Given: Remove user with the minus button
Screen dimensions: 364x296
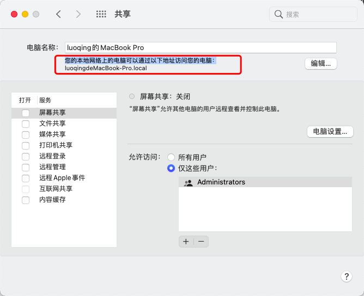Looking at the screenshot, I should point(201,242).
